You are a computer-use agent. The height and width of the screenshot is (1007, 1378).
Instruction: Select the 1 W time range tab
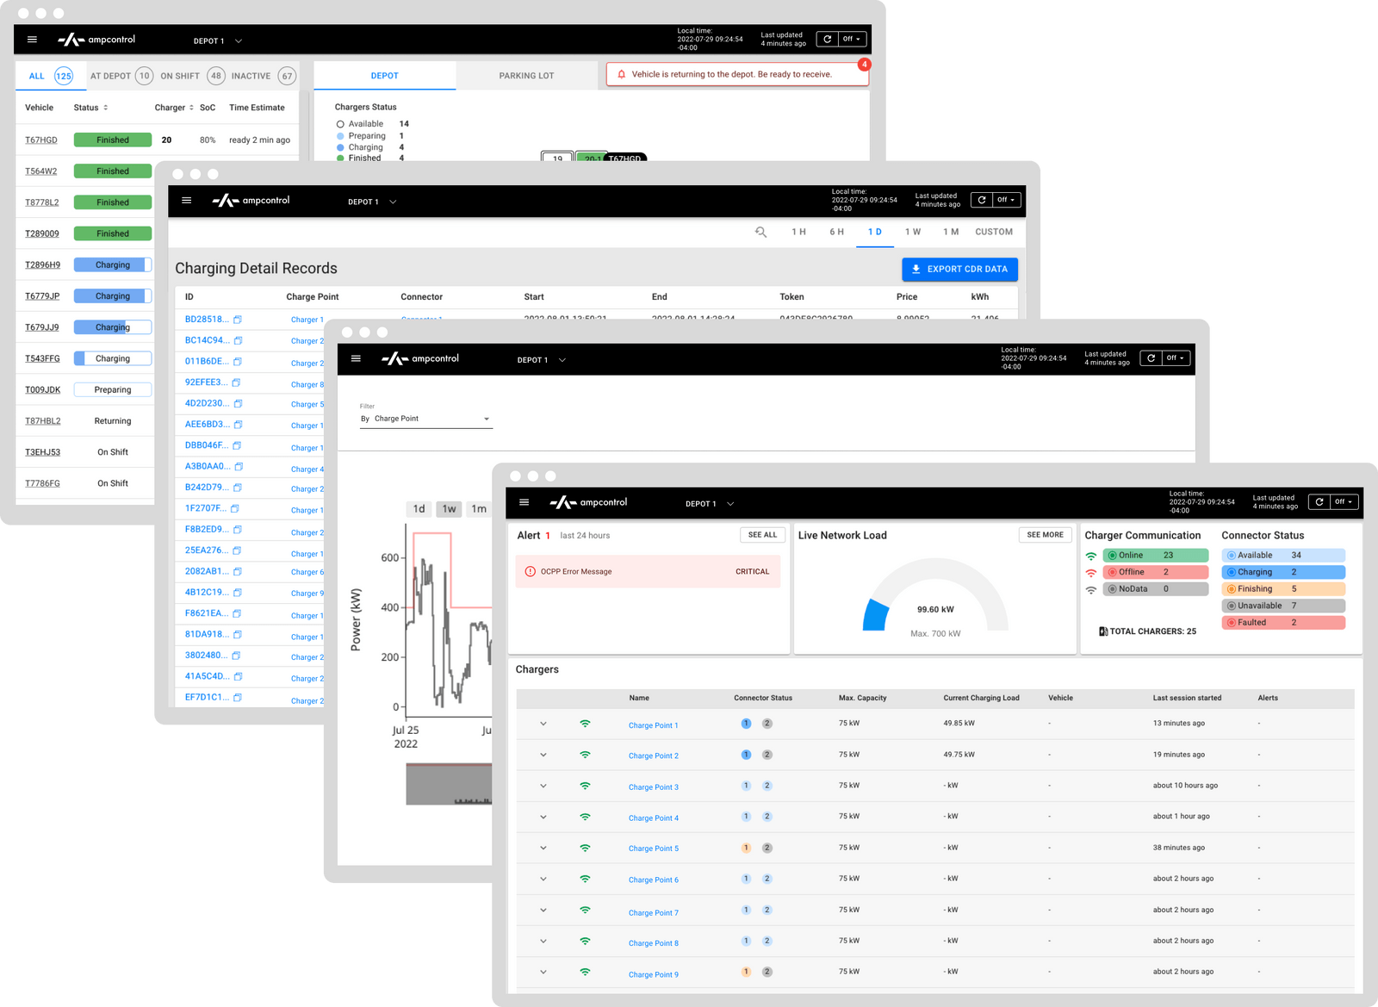913,232
